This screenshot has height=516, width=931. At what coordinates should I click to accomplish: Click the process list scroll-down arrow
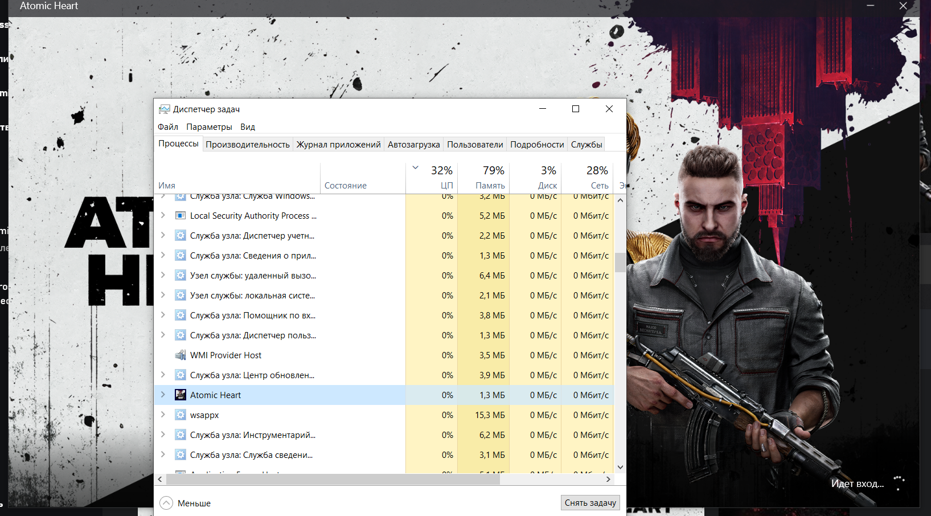620,468
